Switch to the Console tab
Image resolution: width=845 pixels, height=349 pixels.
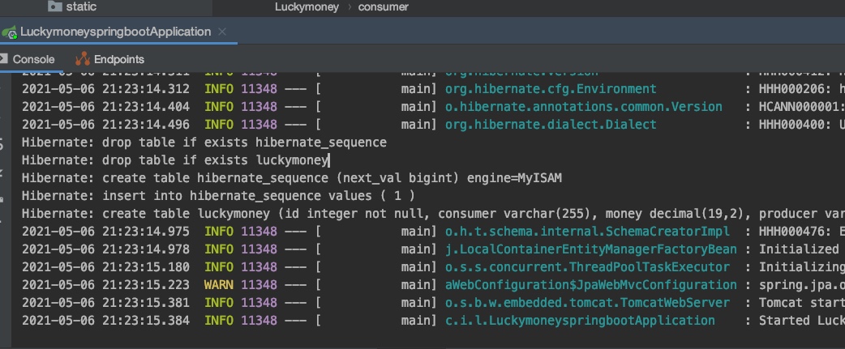coord(33,59)
